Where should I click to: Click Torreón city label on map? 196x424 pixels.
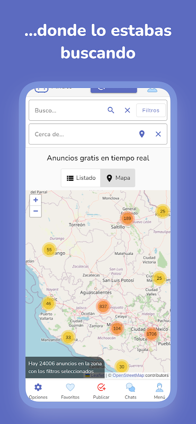point(77,225)
